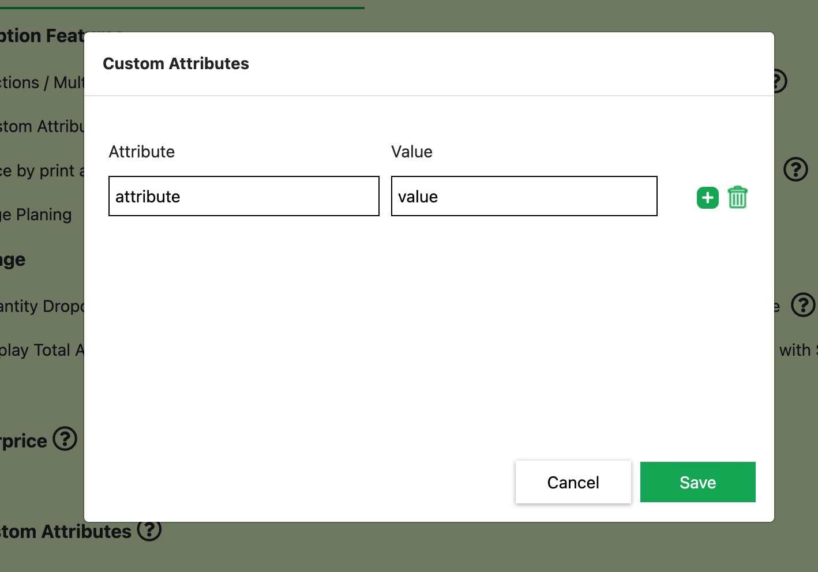Click the Options / Multi label in background
Image resolution: width=818 pixels, height=572 pixels.
point(42,83)
